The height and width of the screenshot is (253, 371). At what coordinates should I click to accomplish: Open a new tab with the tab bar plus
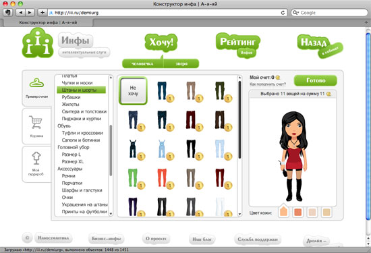[x=367, y=22]
